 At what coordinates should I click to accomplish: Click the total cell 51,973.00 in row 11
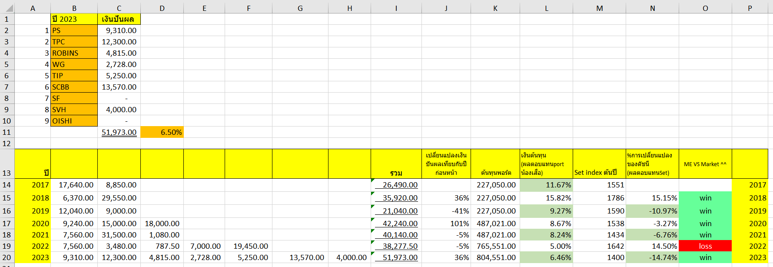click(x=119, y=132)
